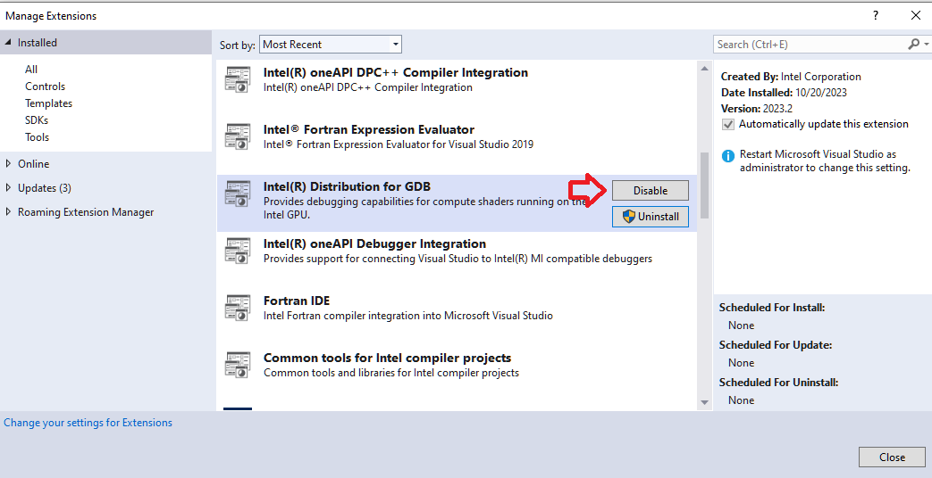Viewport: 932px width, 478px height.
Task: Collapse the Installed category
Action: pos(9,43)
